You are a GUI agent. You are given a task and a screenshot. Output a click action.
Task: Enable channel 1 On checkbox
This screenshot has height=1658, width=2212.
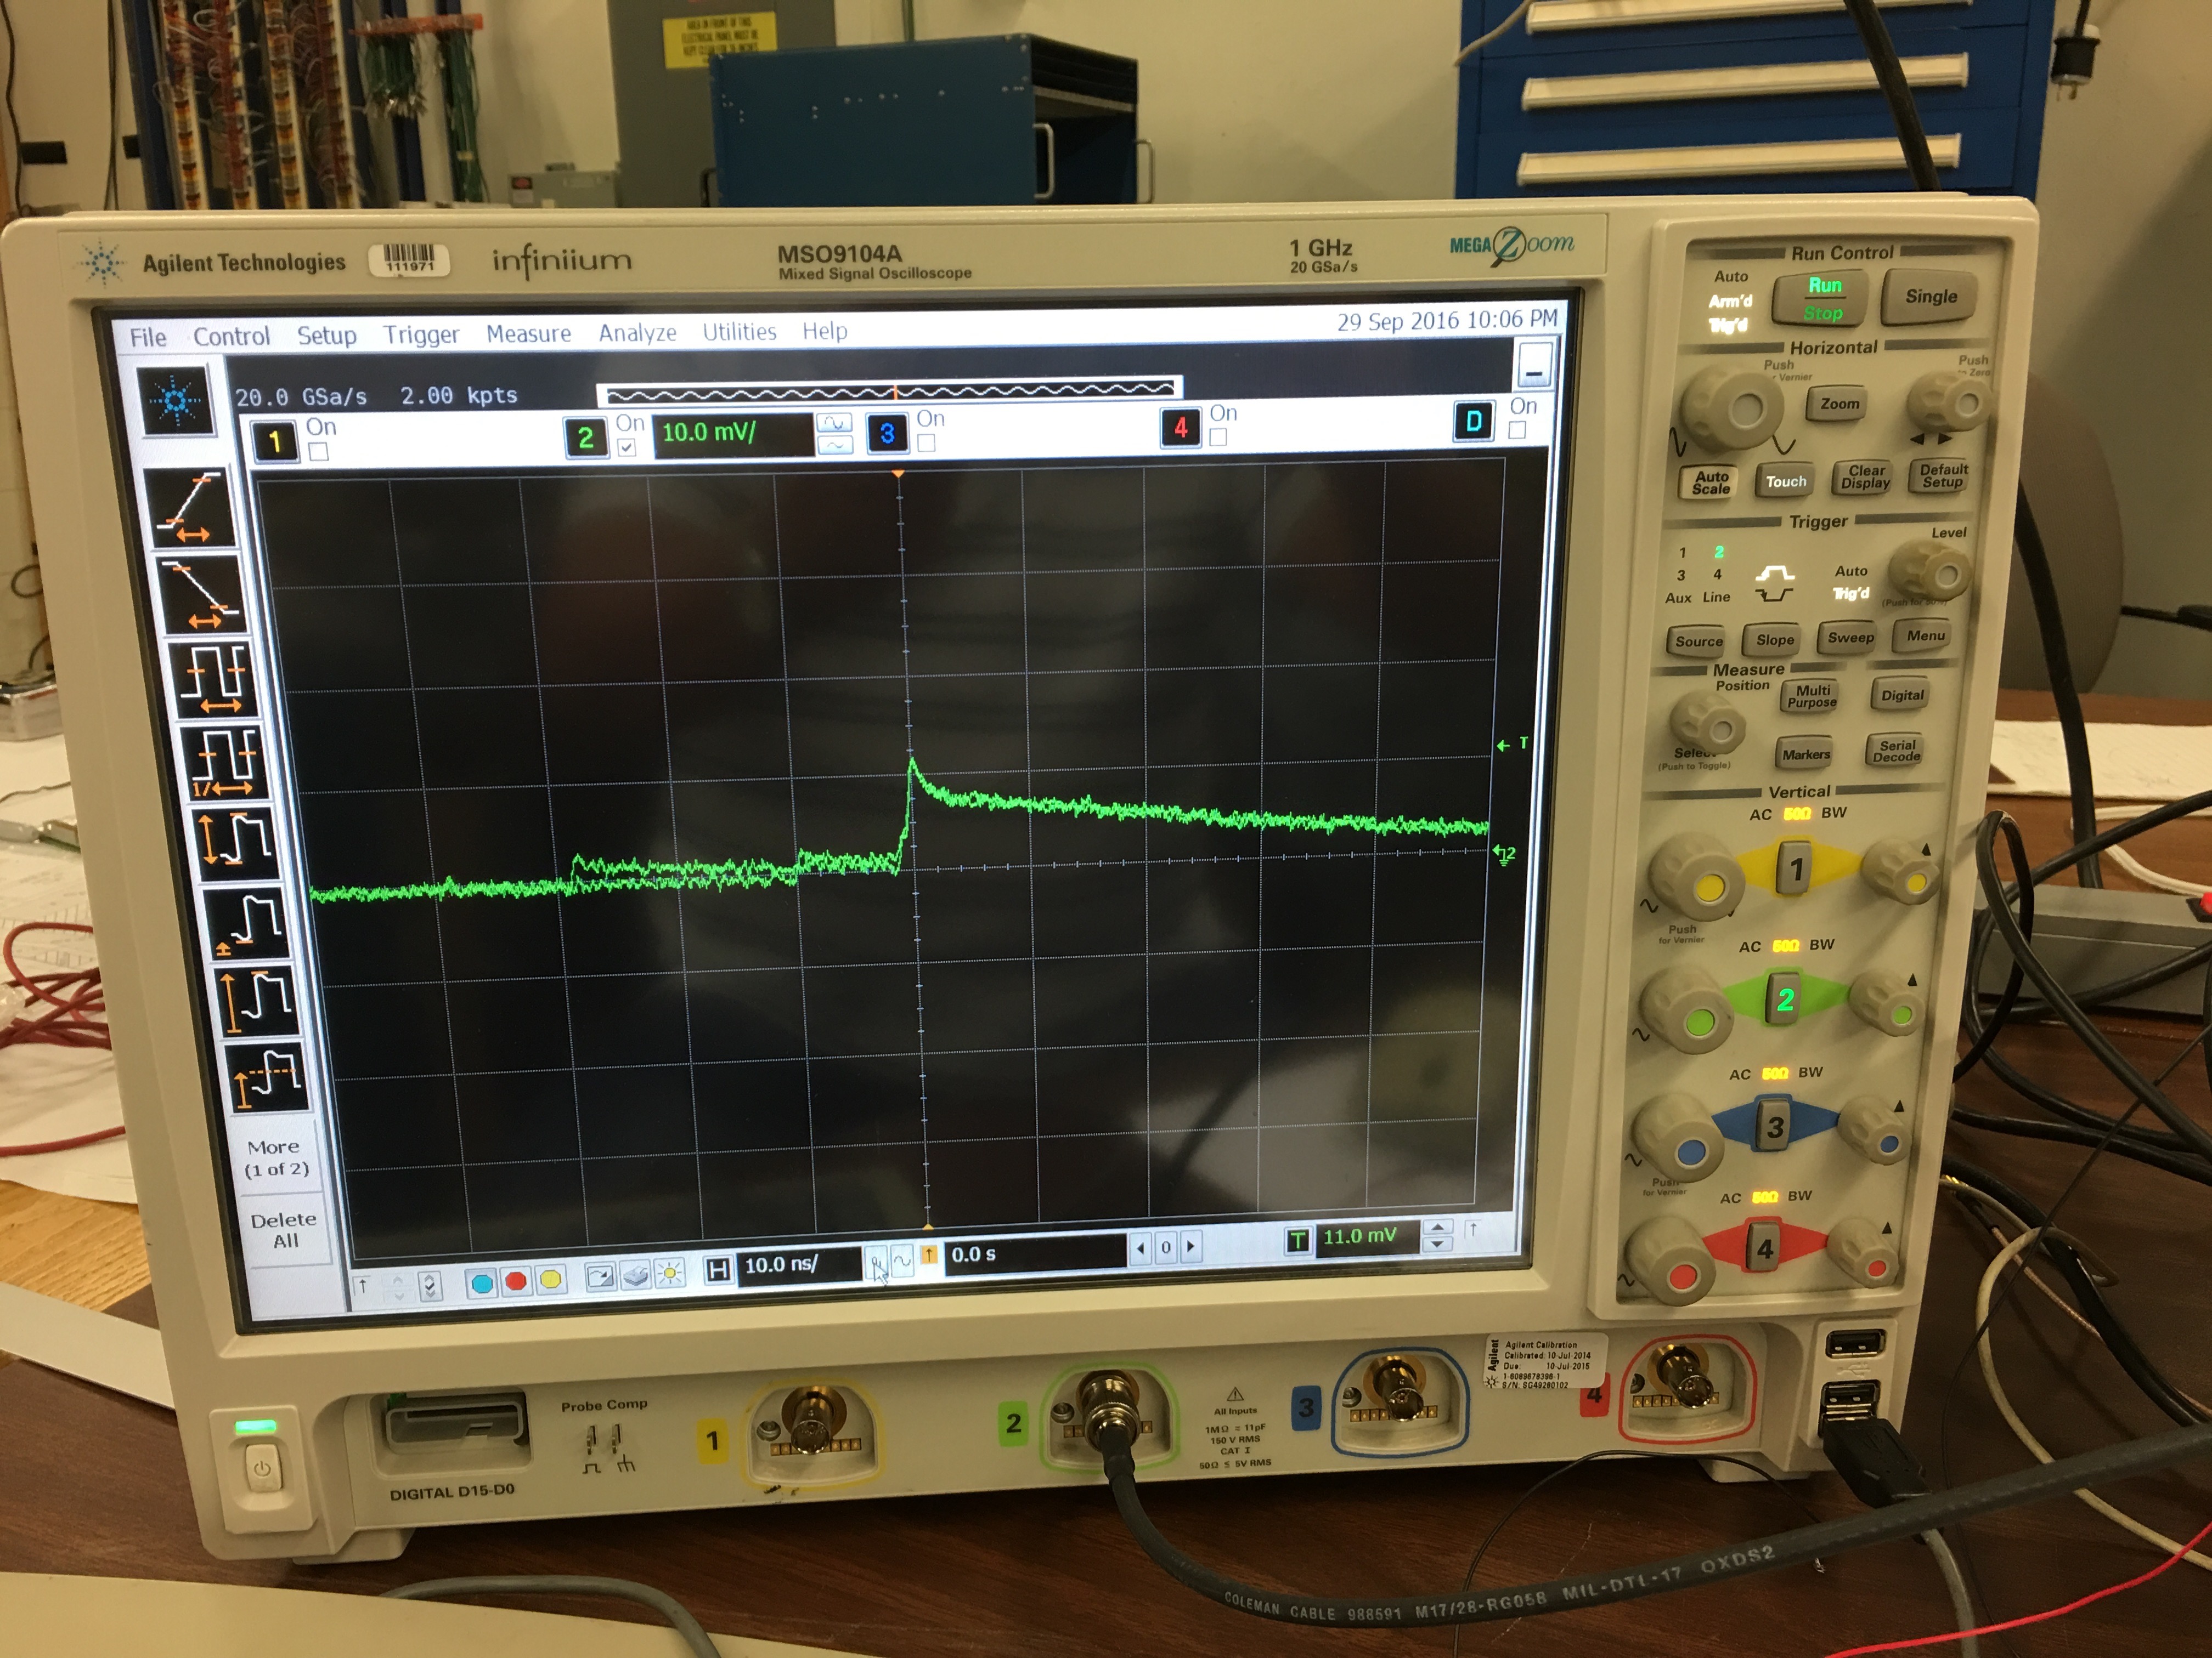point(318,452)
